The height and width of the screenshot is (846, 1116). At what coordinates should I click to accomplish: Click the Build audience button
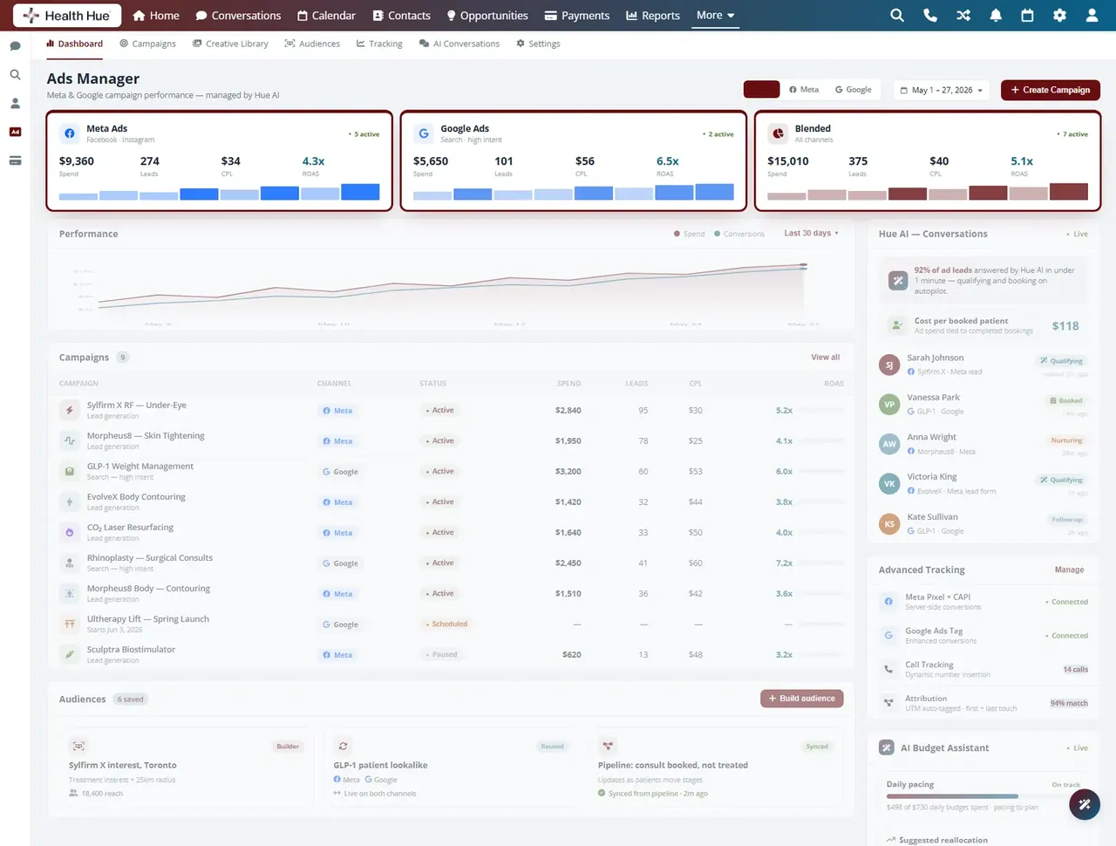coord(801,699)
